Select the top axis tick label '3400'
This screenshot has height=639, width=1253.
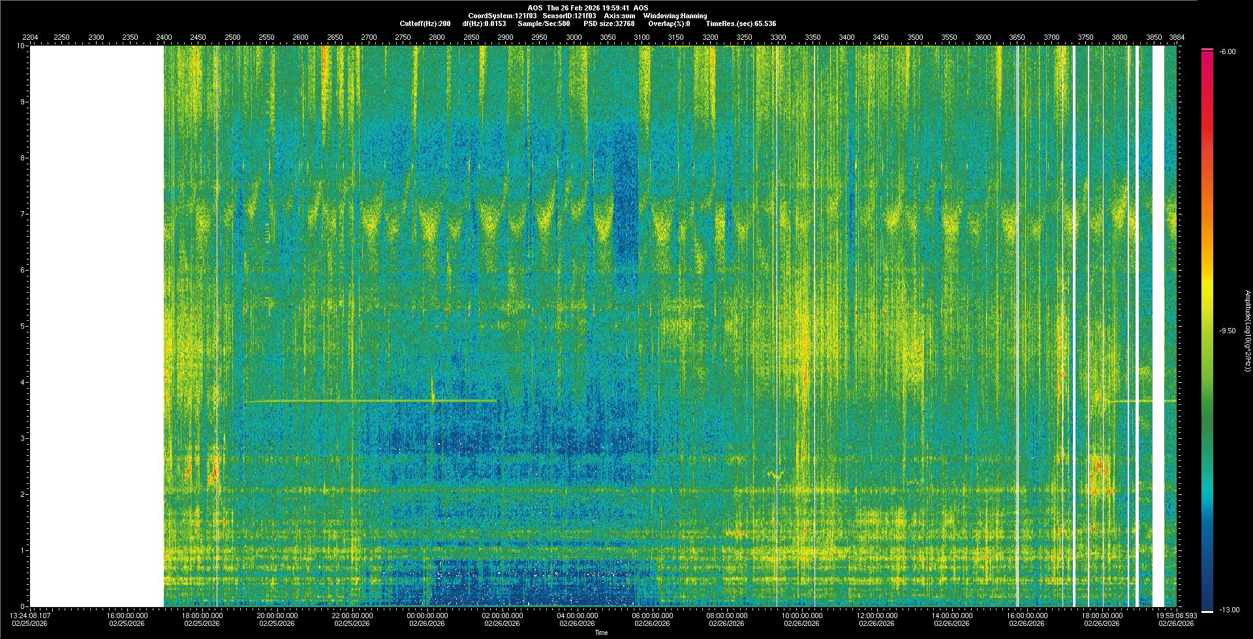pyautogui.click(x=847, y=37)
